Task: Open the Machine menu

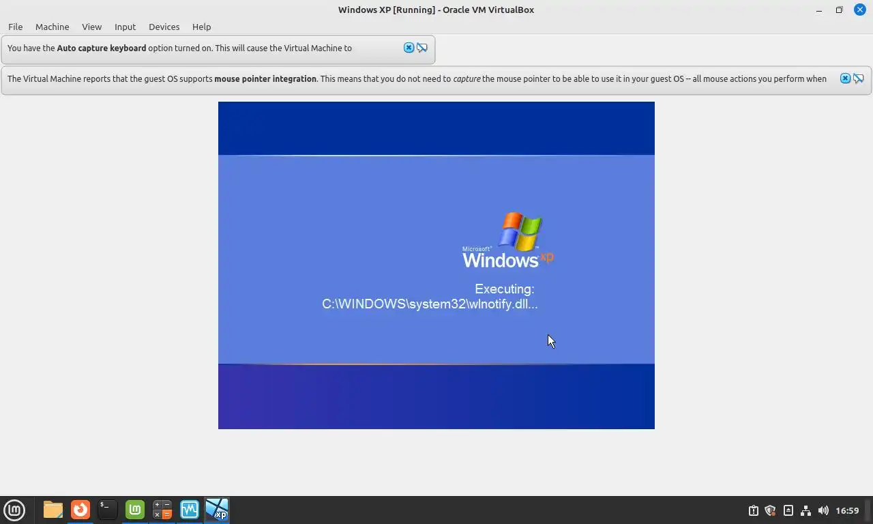Action: (52, 27)
